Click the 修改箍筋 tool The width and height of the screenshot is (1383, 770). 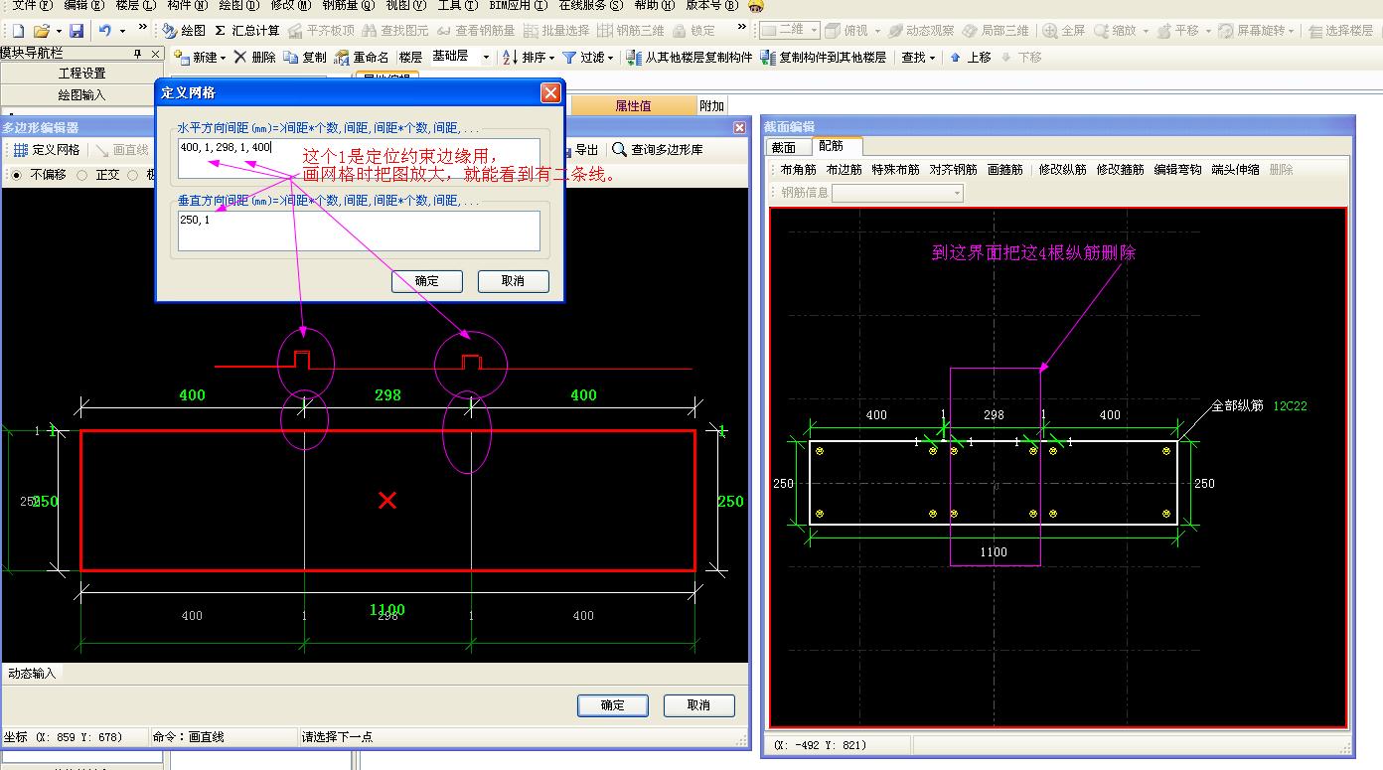tap(1121, 170)
